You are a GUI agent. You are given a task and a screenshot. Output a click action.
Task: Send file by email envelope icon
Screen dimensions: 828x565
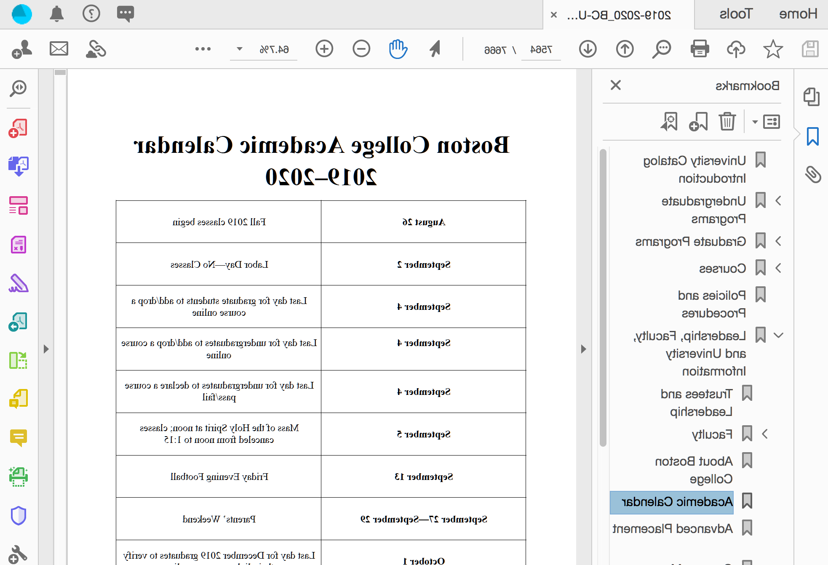click(x=59, y=49)
